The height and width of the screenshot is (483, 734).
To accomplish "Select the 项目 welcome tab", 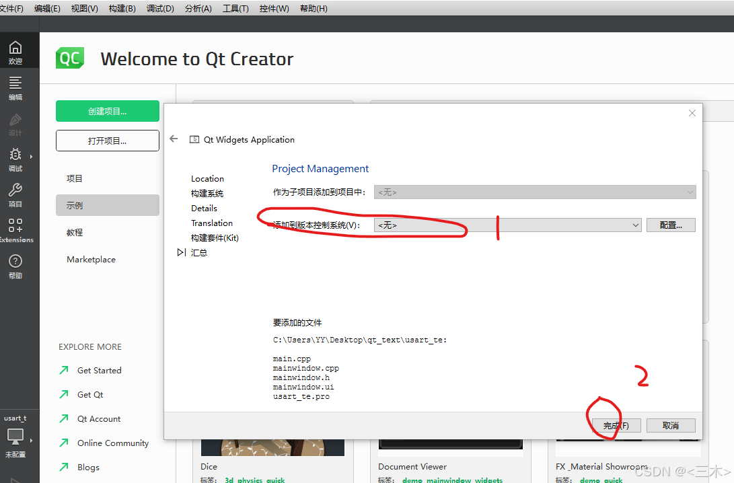I will coord(107,178).
